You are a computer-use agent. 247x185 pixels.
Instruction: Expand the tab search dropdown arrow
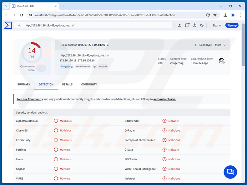click(x=6, y=6)
